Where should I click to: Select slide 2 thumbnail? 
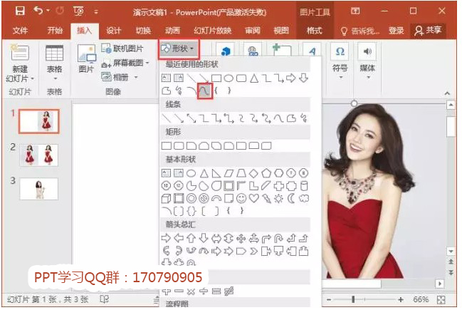39,155
